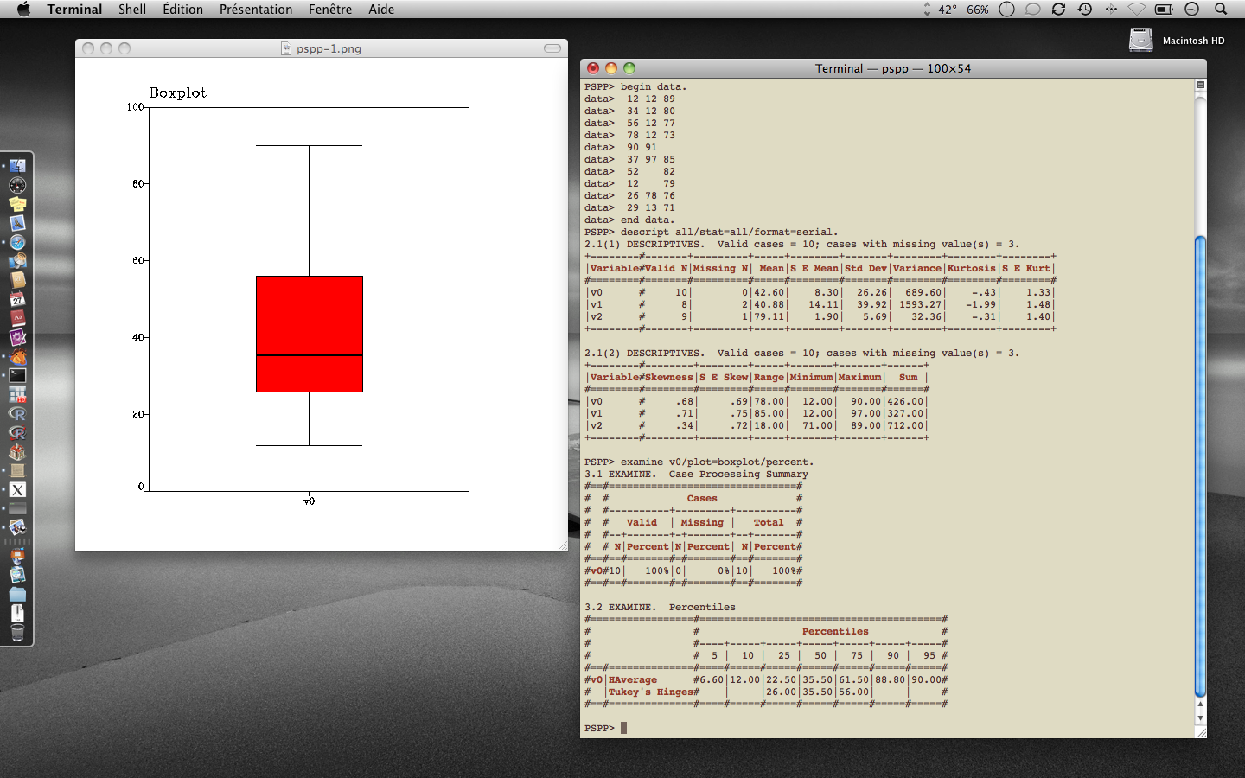Click the pspp-1.png title document icon

tap(286, 48)
